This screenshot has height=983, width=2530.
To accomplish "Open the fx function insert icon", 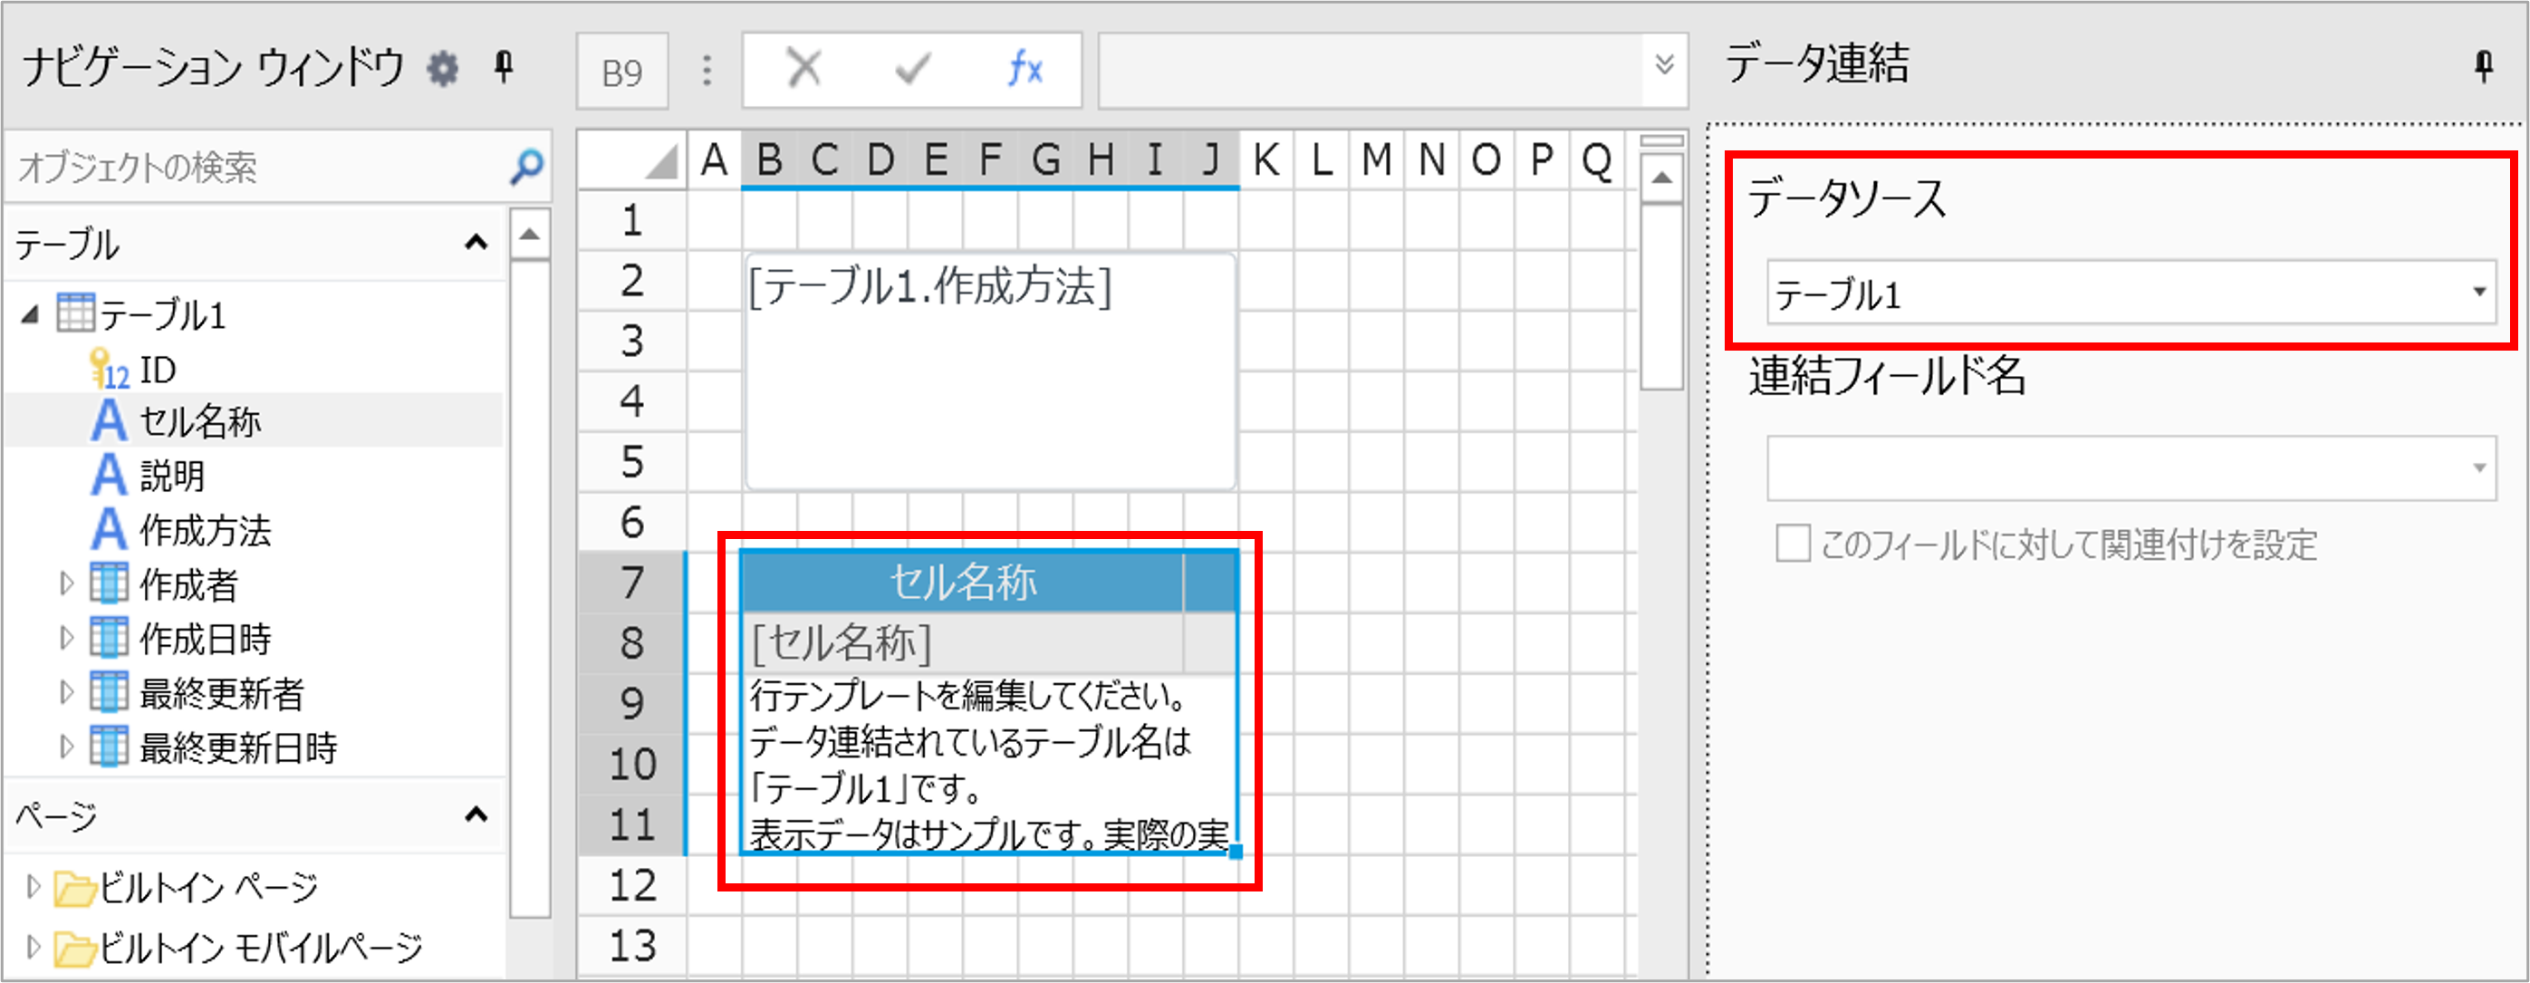I will 1025,69.
